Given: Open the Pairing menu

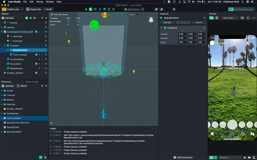Looking at the screenshot, I should tap(40, 2).
